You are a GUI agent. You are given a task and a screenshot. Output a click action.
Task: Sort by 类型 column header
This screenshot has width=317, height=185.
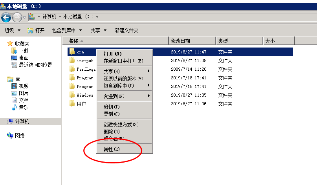pos(240,41)
